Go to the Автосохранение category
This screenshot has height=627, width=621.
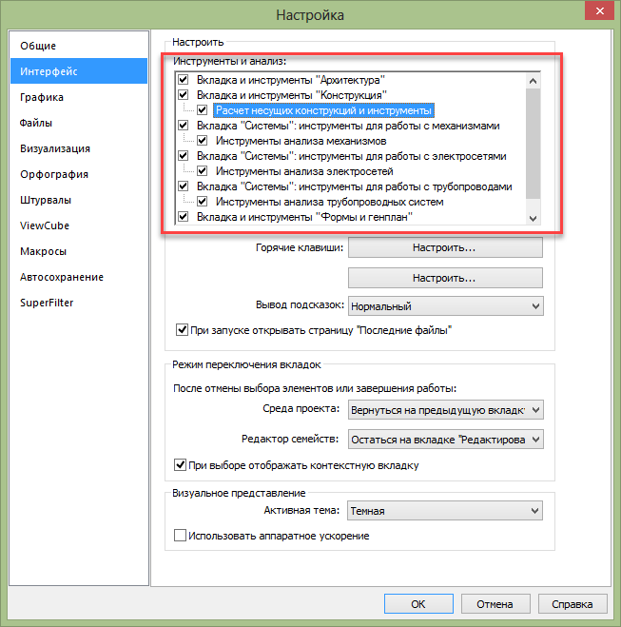[79, 277]
